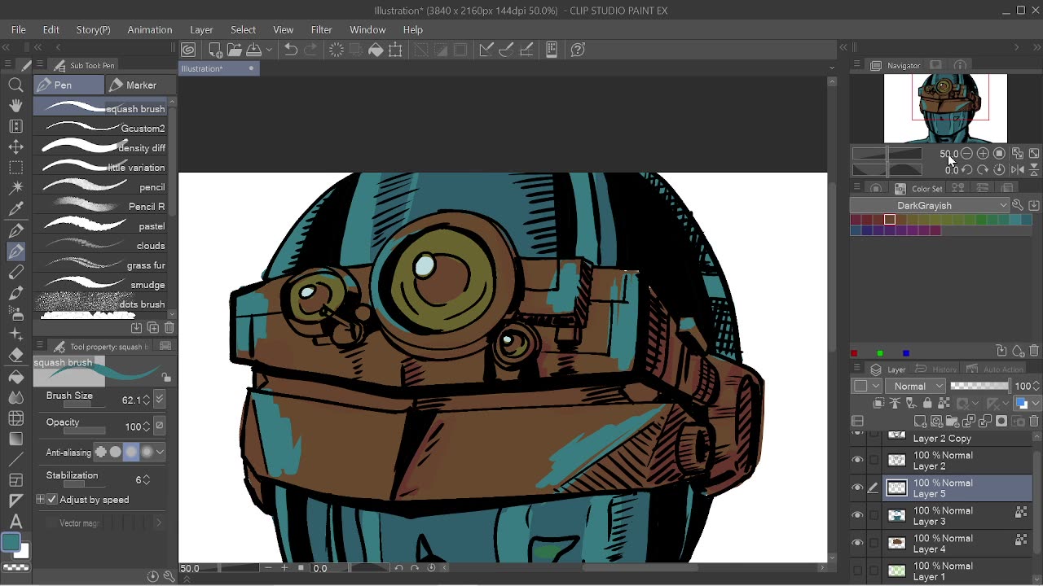Open Anti-aliasing options dropdown arrow
Image resolution: width=1043 pixels, height=586 pixels.
point(160,452)
